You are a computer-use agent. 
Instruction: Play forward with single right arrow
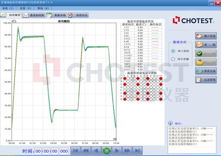(x=117, y=151)
